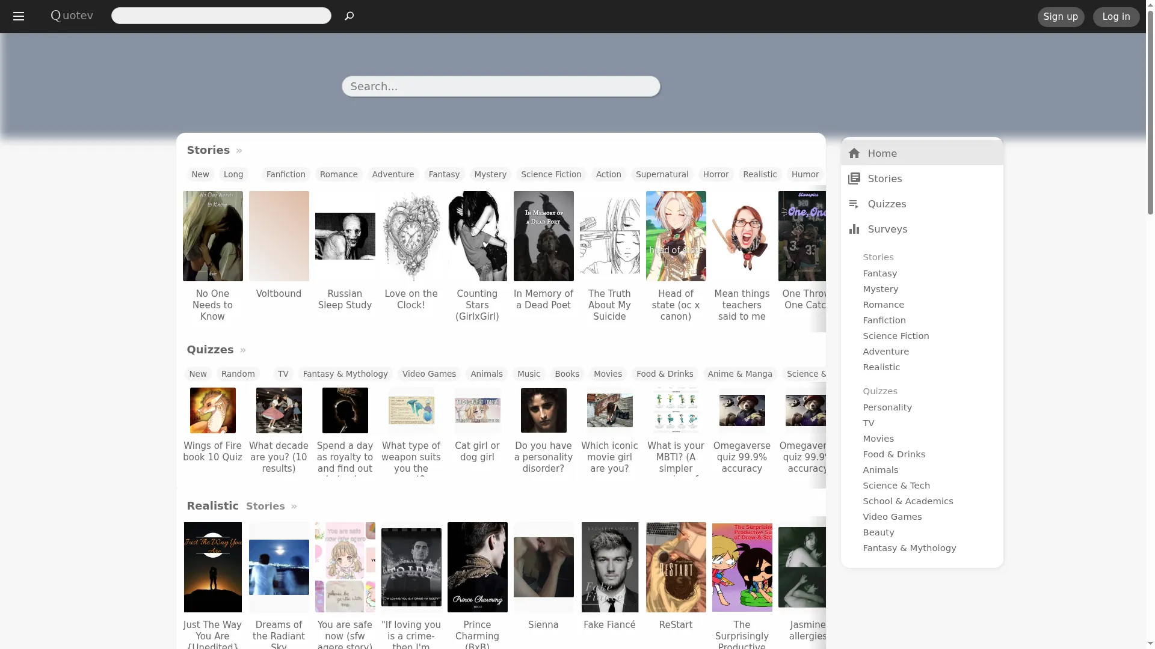Open Counting Stars (GirlxGirl) cover
The height and width of the screenshot is (649, 1155).
coord(477,236)
